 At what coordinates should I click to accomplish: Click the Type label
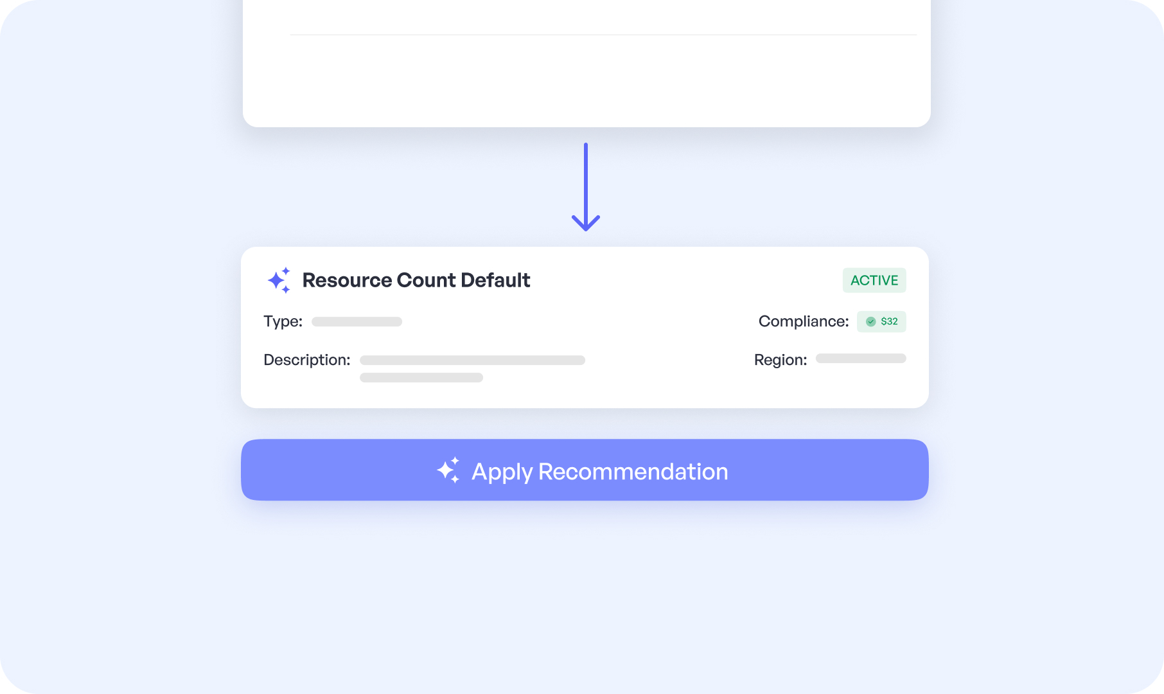pyautogui.click(x=283, y=321)
